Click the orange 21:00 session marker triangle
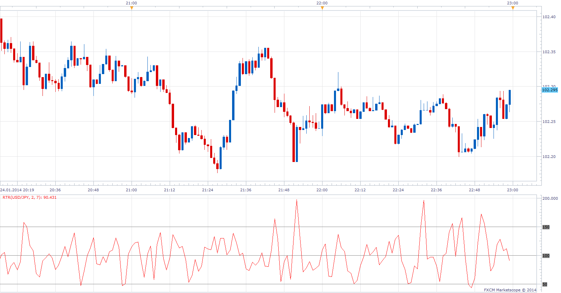Viewport: 561px width, 293px height. coord(132,8)
